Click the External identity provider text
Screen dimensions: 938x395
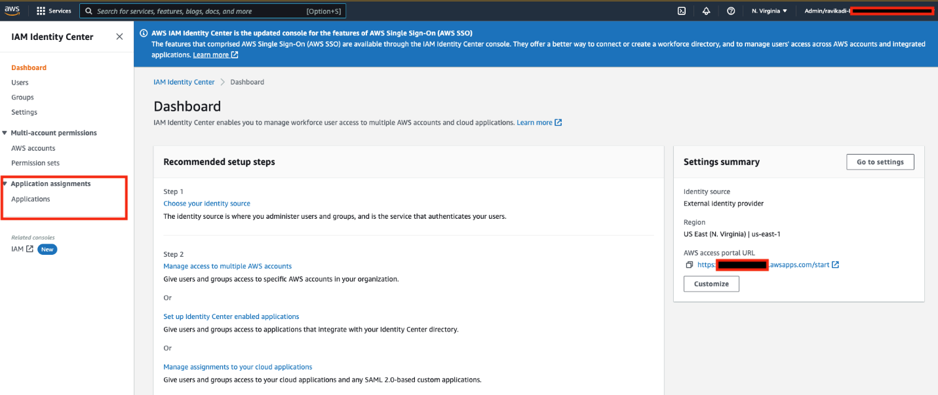(x=724, y=203)
